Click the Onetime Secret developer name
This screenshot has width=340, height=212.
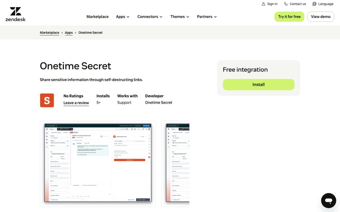coord(159,103)
